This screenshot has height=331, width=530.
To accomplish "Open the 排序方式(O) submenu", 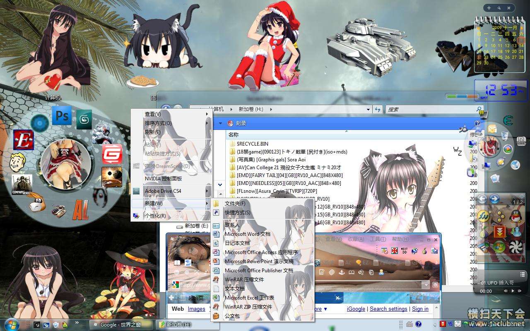I will click(x=171, y=123).
